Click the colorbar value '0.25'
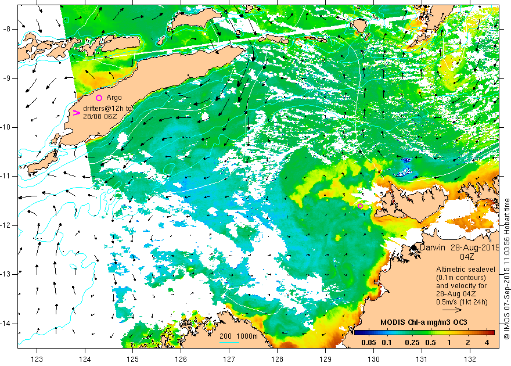Screen dimensions: 511x366 pyautogui.click(x=412, y=343)
